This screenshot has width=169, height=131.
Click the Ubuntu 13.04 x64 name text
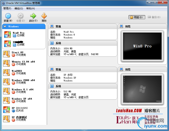[23, 62]
